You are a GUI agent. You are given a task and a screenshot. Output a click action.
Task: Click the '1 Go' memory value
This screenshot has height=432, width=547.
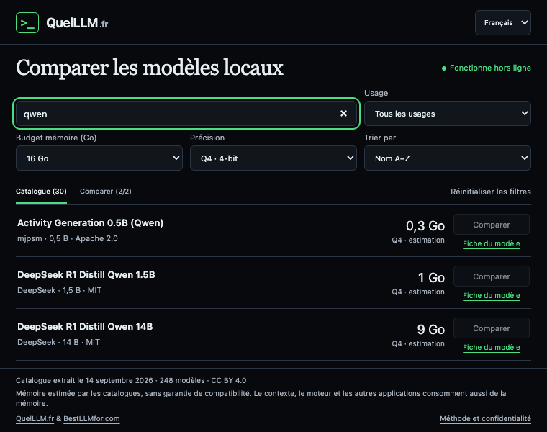[x=431, y=278]
